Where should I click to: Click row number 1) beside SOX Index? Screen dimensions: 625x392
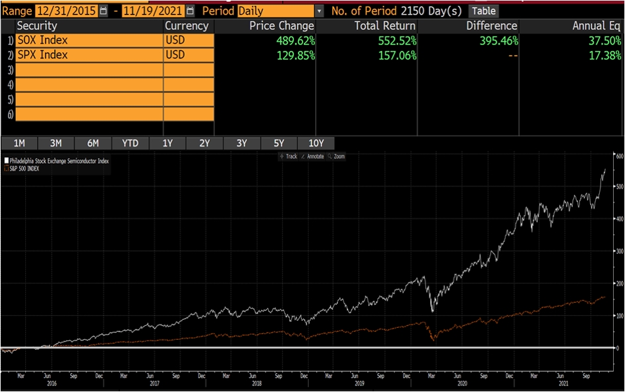(x=11, y=40)
